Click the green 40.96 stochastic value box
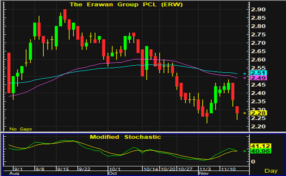The image size is (286, 176). click(x=260, y=152)
